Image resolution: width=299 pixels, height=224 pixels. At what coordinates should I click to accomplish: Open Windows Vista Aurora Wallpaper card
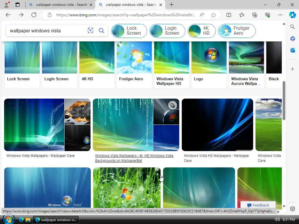pos(246,65)
